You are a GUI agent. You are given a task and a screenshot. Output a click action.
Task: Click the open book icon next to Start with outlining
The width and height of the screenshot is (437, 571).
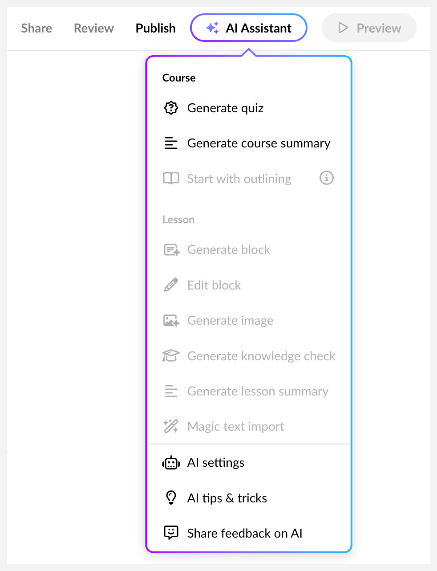click(x=171, y=178)
